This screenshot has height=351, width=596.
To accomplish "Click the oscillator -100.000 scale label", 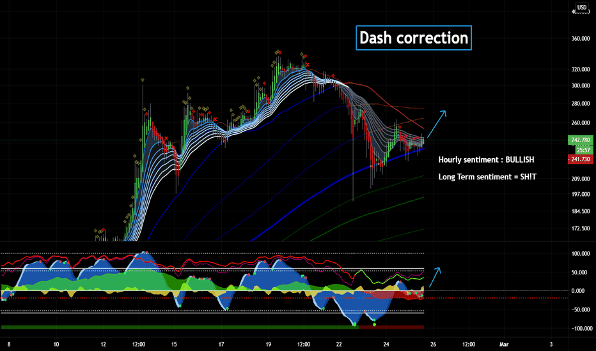I will [x=581, y=328].
